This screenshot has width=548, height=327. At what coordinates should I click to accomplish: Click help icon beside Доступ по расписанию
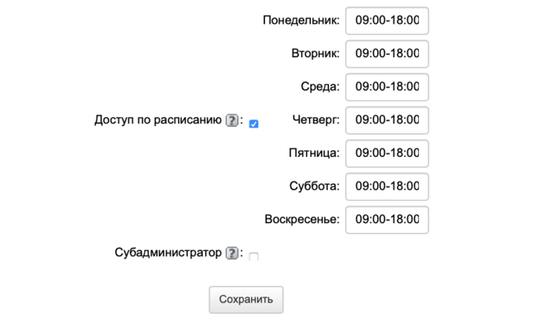[232, 121]
